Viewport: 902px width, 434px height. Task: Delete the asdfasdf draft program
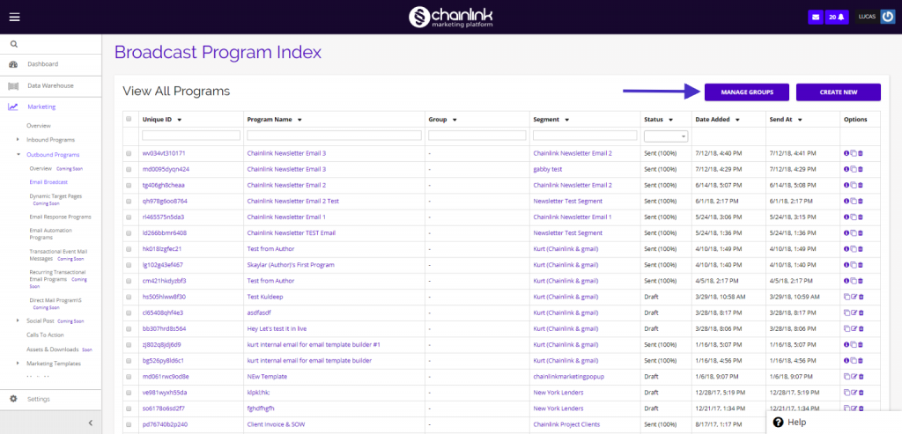pos(861,313)
